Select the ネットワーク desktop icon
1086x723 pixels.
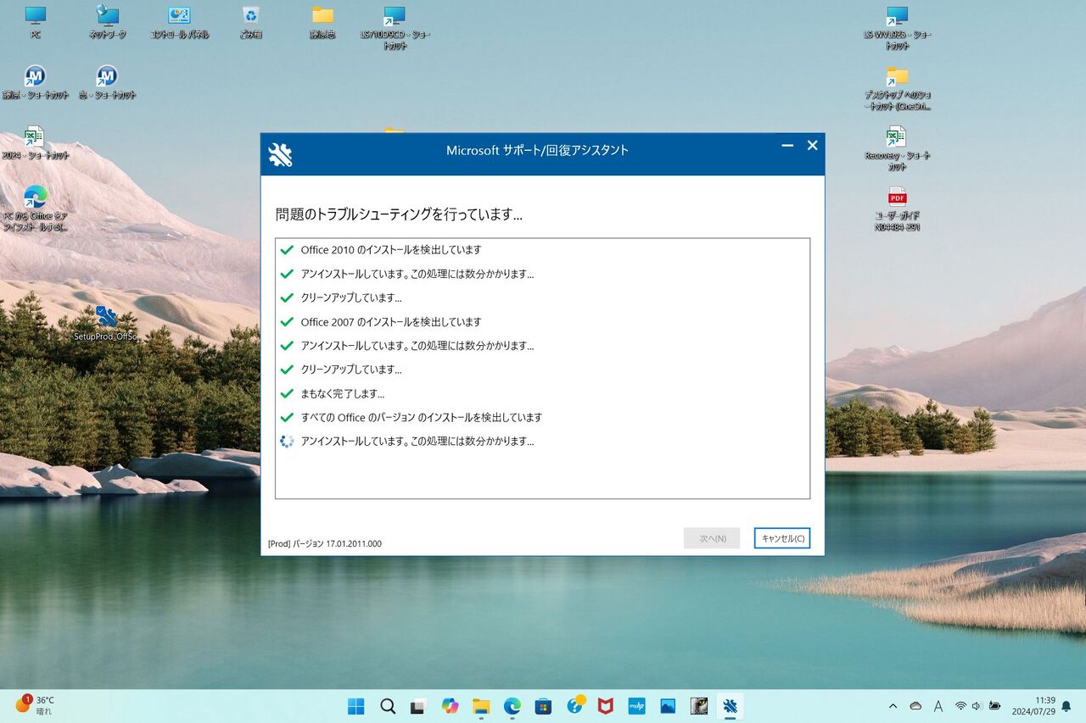point(108,23)
